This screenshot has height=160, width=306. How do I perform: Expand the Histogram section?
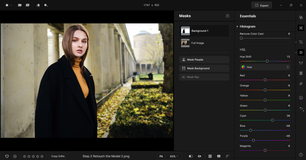(x=237, y=27)
